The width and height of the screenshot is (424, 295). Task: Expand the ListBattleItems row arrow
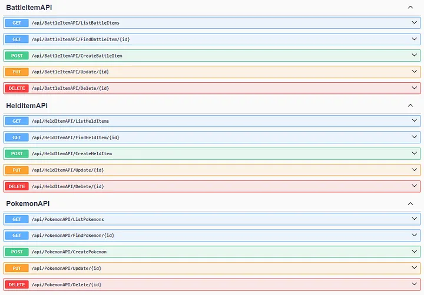[x=414, y=23]
